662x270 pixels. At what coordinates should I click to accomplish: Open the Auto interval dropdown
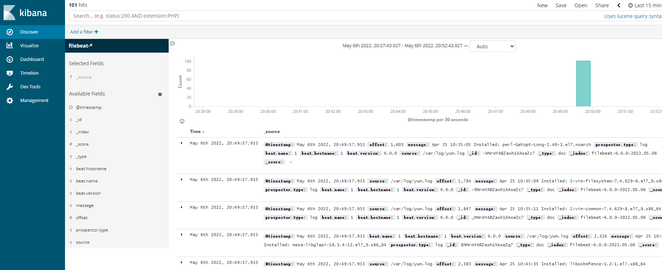coord(492,46)
